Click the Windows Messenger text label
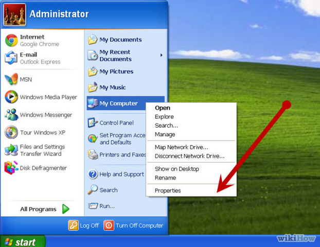 tap(46, 115)
